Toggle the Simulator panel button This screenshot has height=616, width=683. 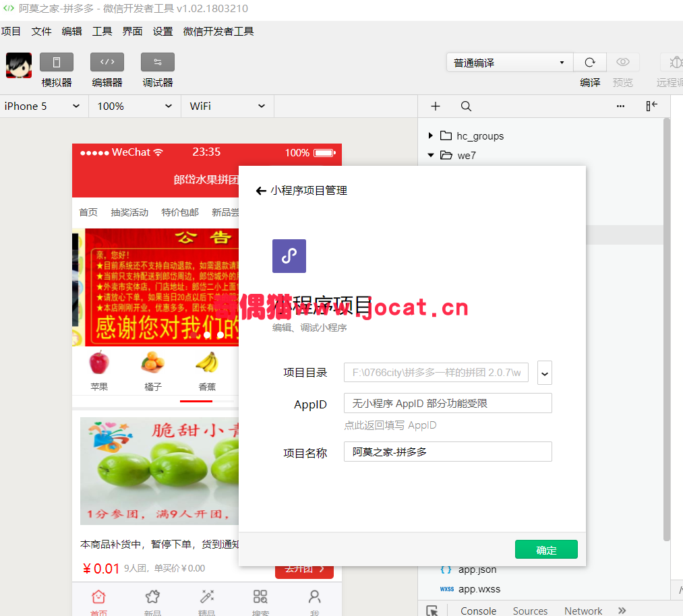(x=56, y=62)
